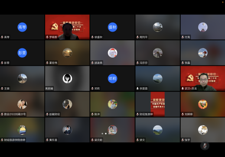The width and height of the screenshot is (225, 157).
Task: Select the sunset avatar above 夏宏伟
Action: pos(67,53)
